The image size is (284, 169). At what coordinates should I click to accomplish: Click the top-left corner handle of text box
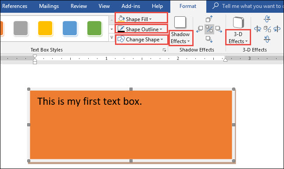click(x=29, y=89)
